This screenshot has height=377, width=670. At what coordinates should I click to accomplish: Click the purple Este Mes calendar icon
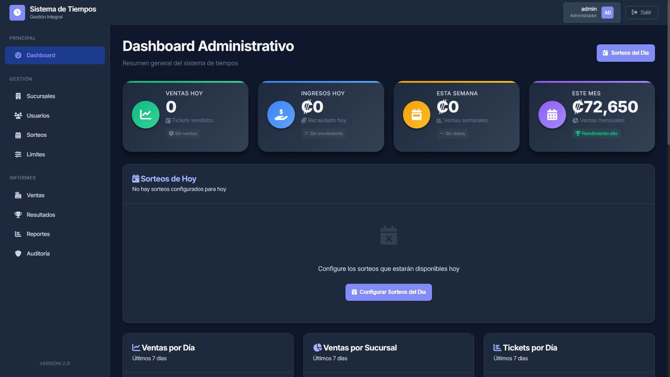click(552, 114)
